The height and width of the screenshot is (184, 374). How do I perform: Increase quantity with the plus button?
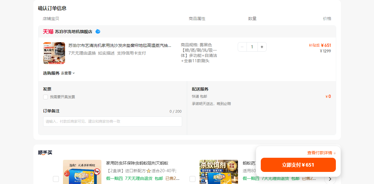(262, 47)
